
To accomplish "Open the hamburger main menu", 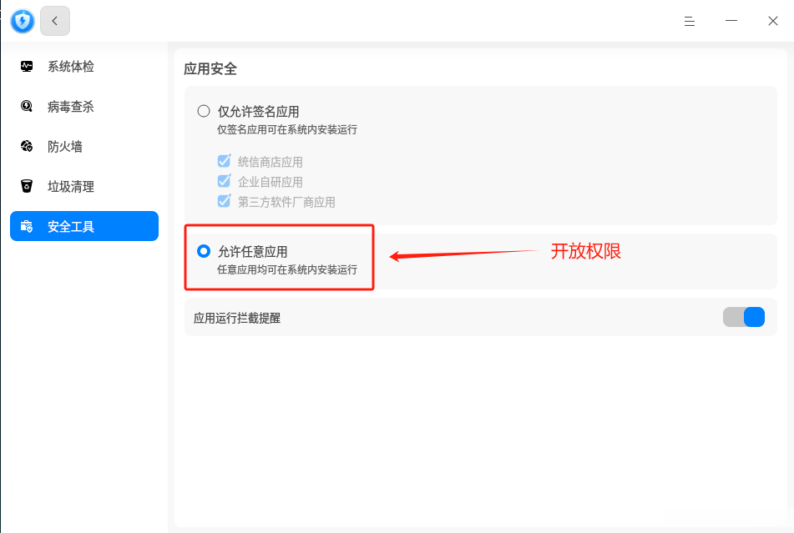I will [x=690, y=22].
